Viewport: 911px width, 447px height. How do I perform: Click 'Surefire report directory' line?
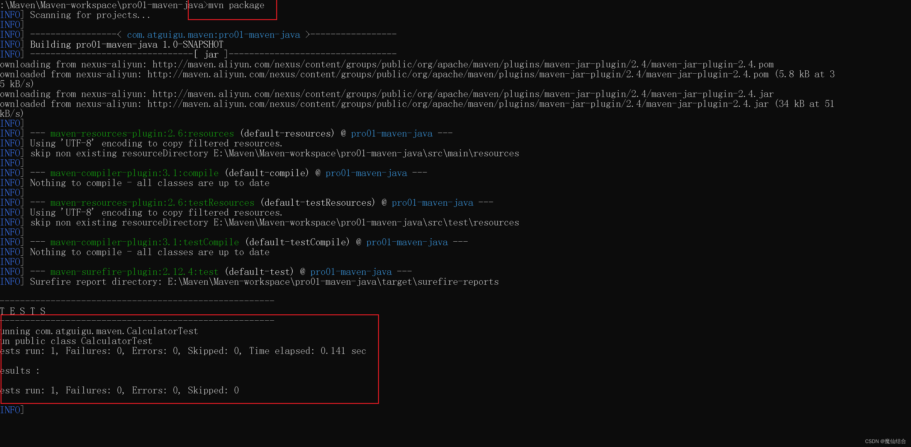[264, 282]
